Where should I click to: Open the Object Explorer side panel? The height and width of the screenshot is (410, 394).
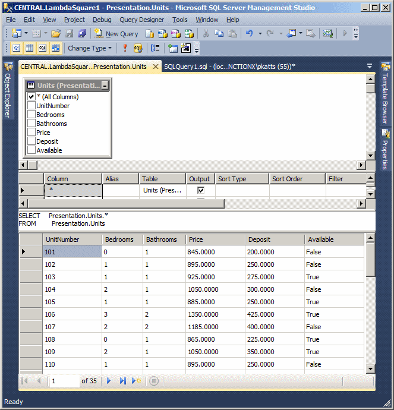click(x=8, y=90)
